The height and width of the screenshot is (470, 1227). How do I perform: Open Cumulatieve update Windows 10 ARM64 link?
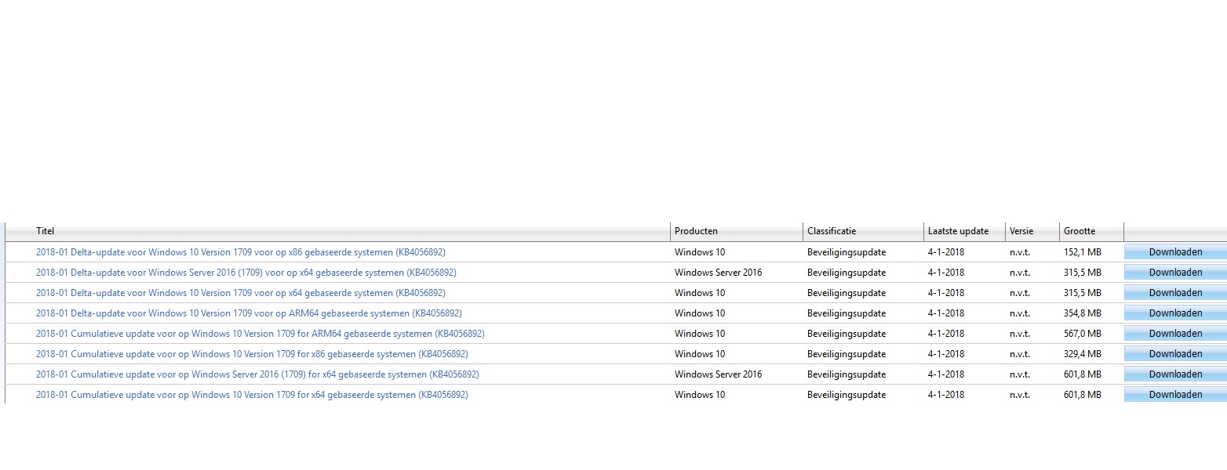point(260,334)
